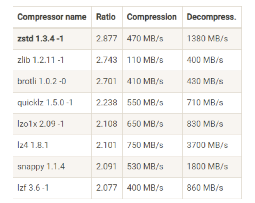Viewport: 255px width, 203px height.
Task: Click the Compressor name column header
Action: 52,17
